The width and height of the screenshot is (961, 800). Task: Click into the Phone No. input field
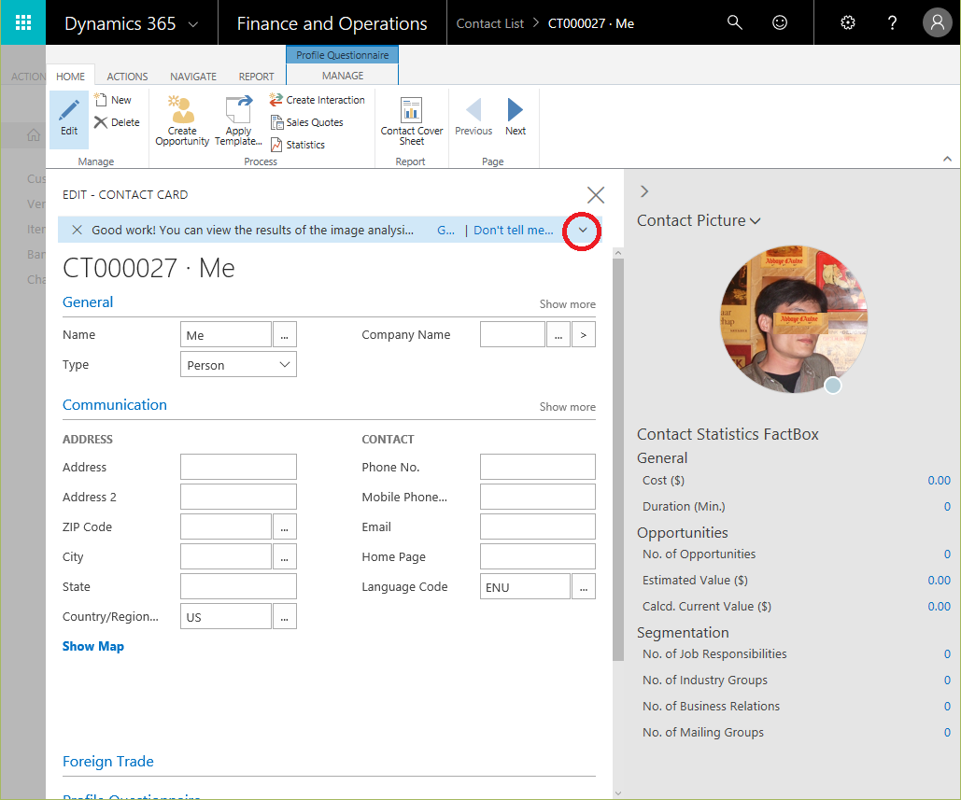[538, 467]
